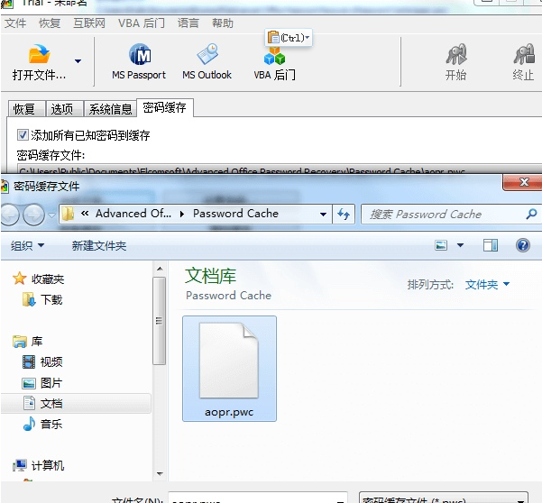Expand the address bar history dropdown
This screenshot has height=503, width=542.
[x=323, y=215]
